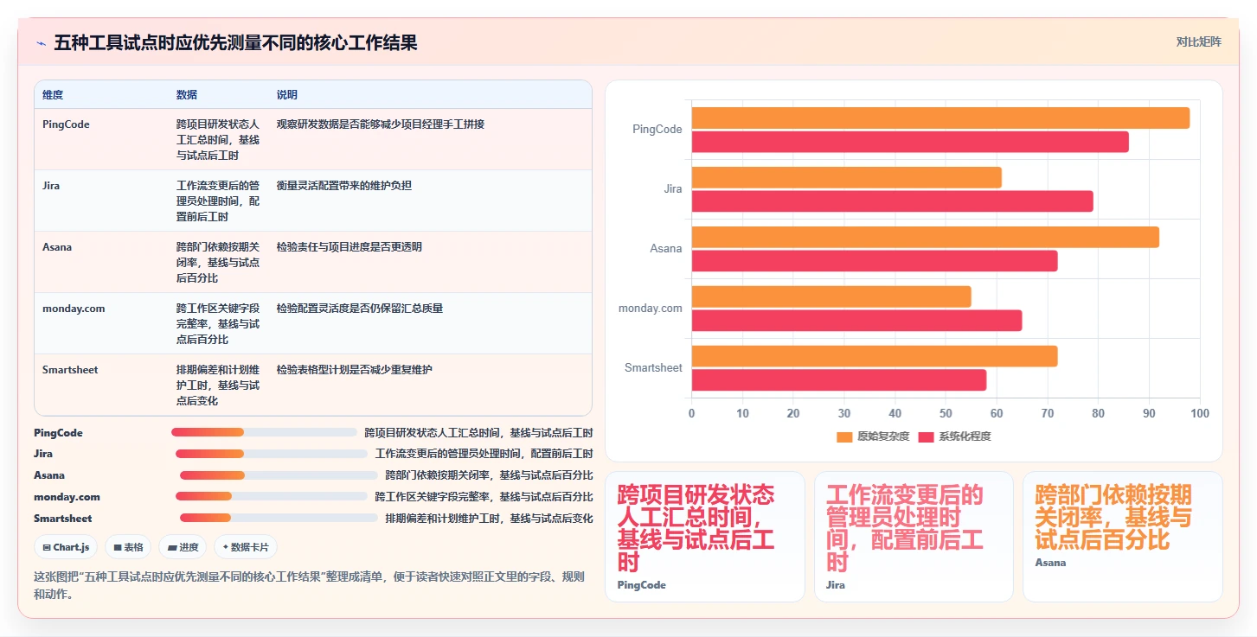Open the Jira data card
The height and width of the screenshot is (637, 1257).
coord(914,537)
